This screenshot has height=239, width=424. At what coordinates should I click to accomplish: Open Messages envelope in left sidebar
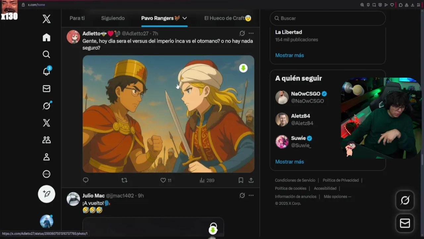(x=46, y=89)
